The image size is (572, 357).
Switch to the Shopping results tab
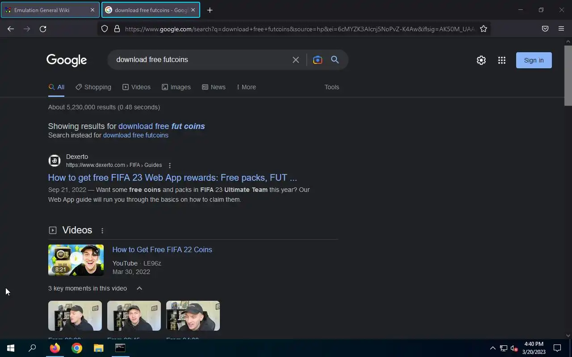click(93, 87)
